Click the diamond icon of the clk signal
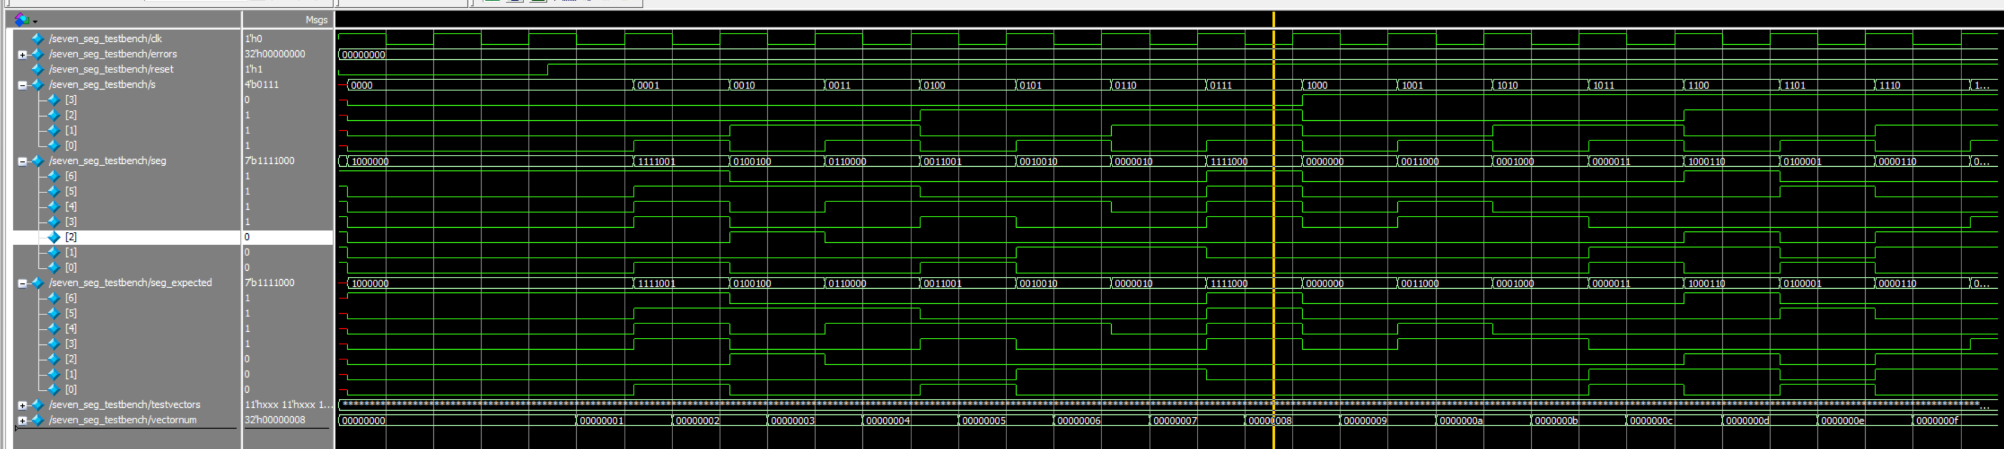 [x=37, y=38]
